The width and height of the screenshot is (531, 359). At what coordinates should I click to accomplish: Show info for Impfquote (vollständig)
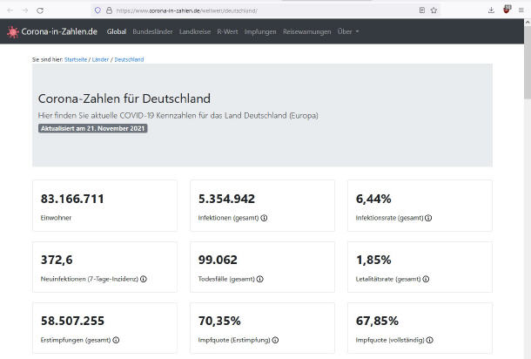[429, 340]
